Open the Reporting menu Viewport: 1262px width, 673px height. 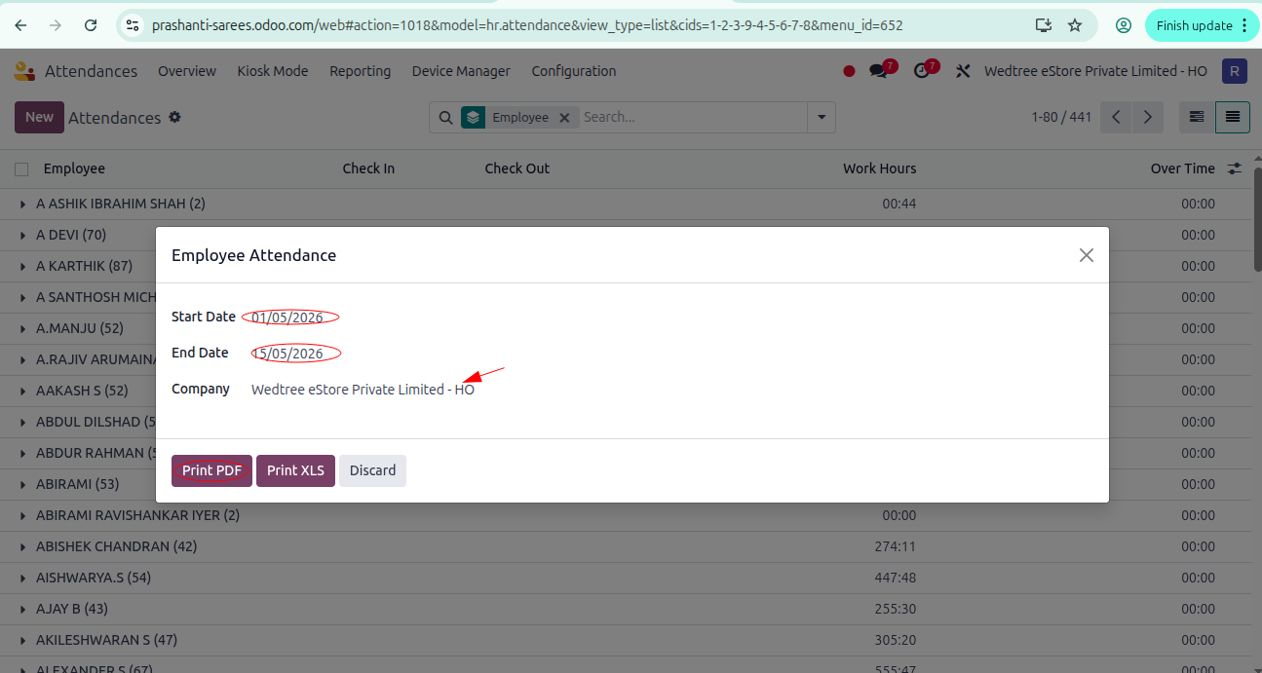point(360,71)
